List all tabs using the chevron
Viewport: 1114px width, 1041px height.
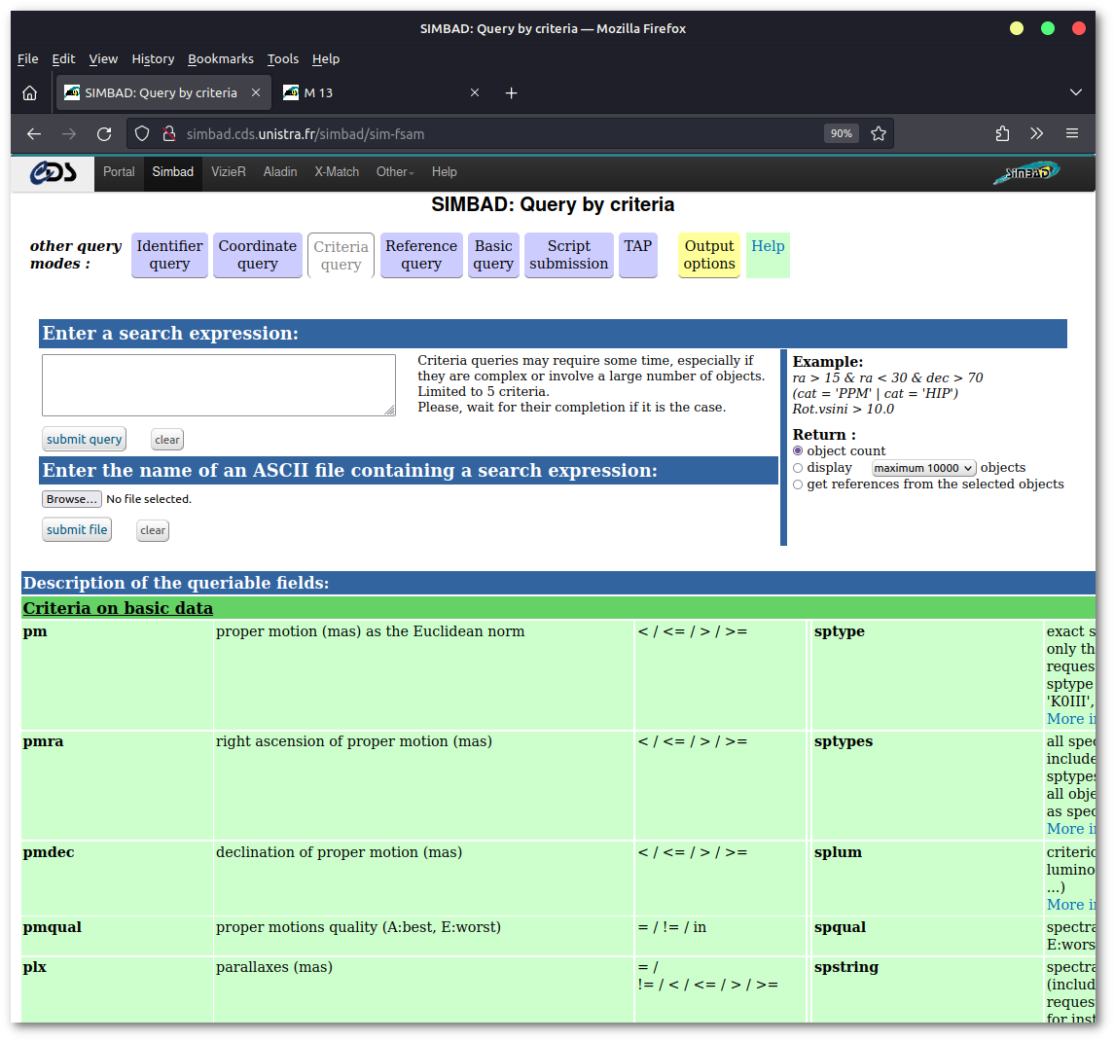tap(1076, 92)
